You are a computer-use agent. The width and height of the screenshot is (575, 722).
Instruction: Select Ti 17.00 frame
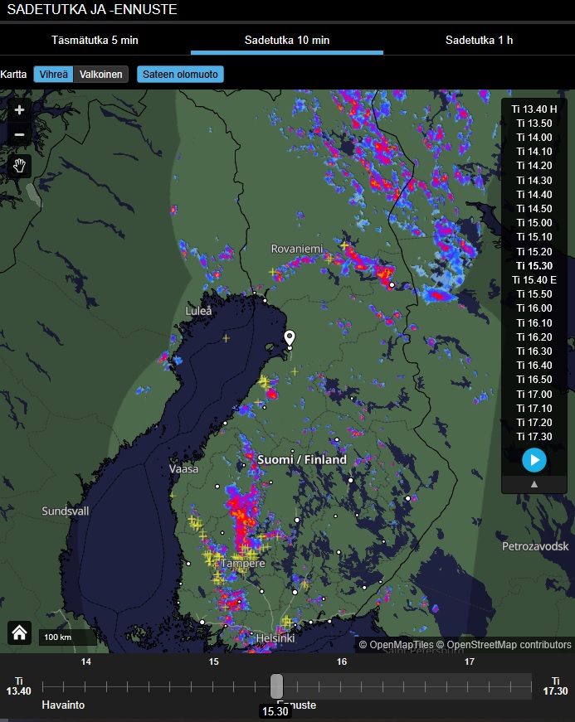(x=534, y=394)
